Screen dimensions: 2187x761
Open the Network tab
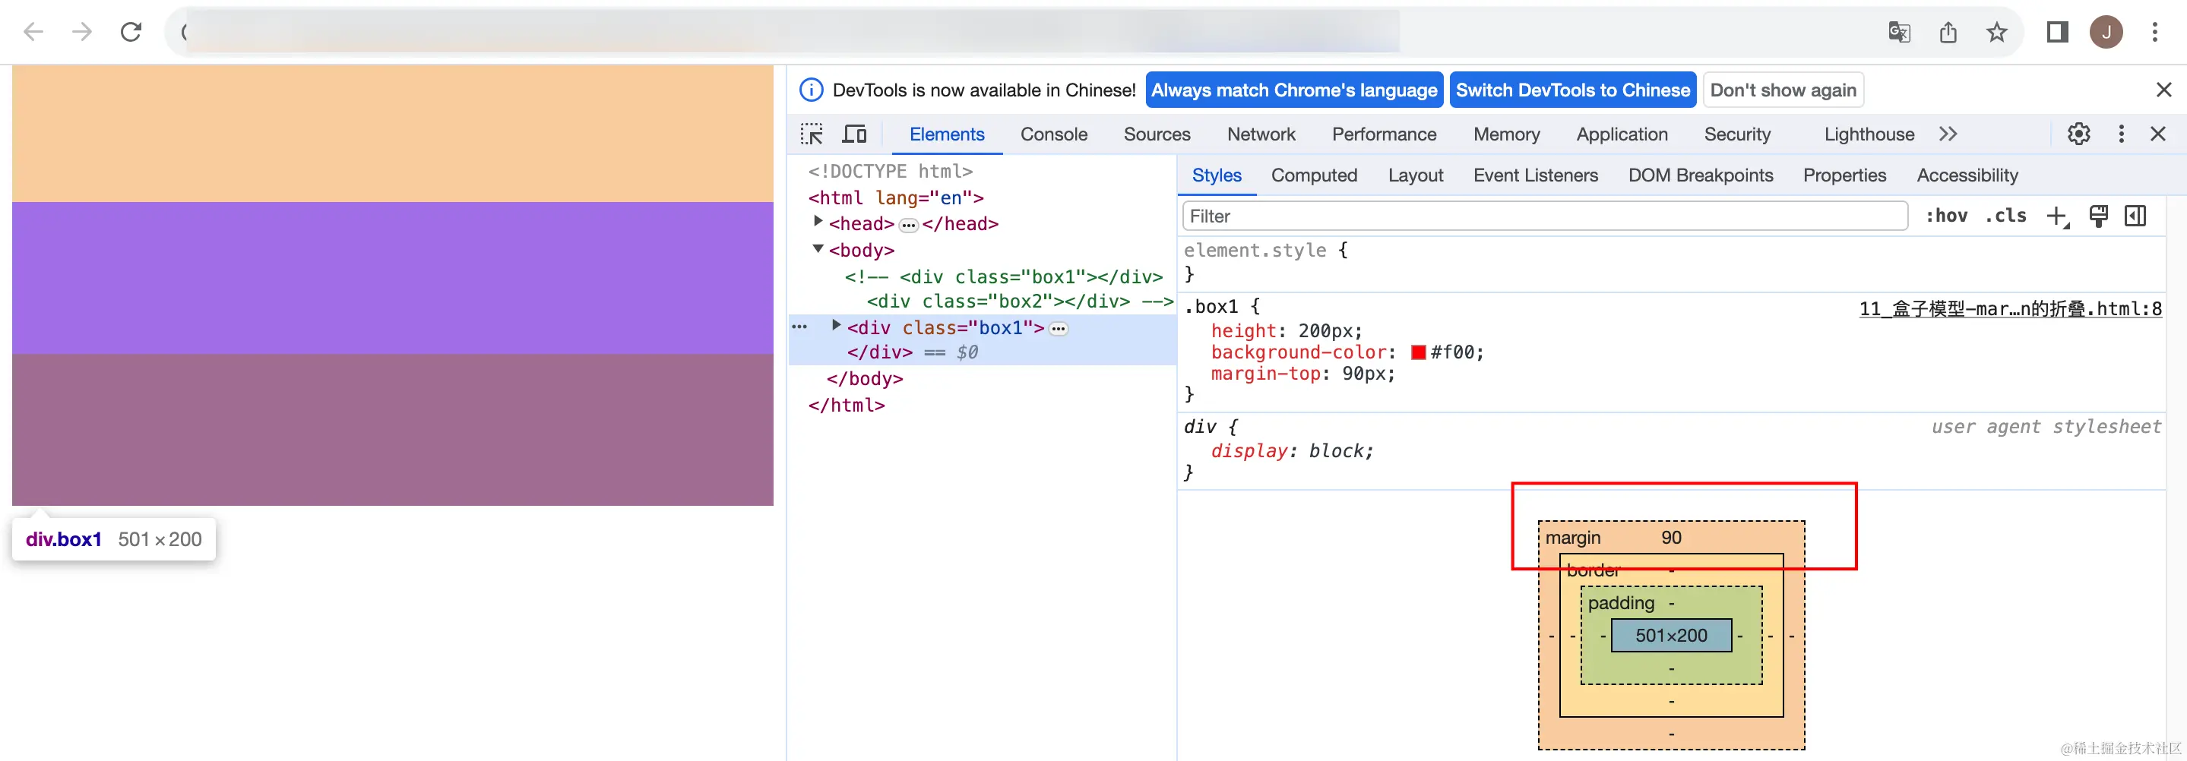pyautogui.click(x=1261, y=134)
